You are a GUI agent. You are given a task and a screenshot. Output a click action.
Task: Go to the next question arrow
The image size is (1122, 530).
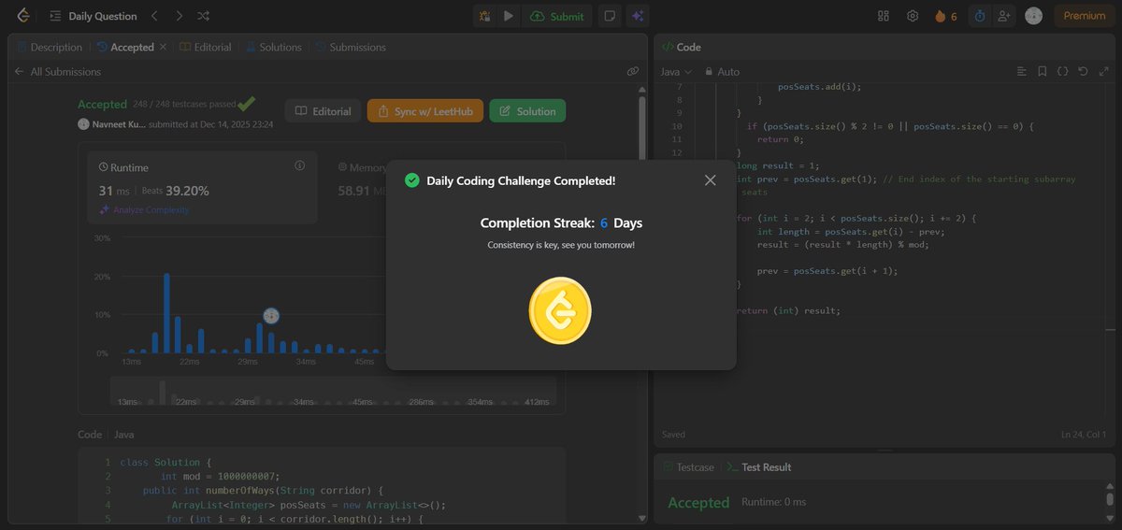[180, 16]
